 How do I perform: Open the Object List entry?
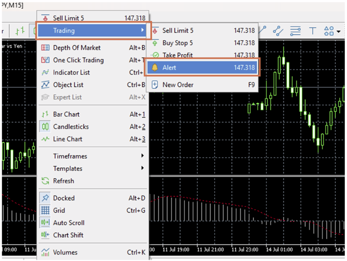(68, 85)
